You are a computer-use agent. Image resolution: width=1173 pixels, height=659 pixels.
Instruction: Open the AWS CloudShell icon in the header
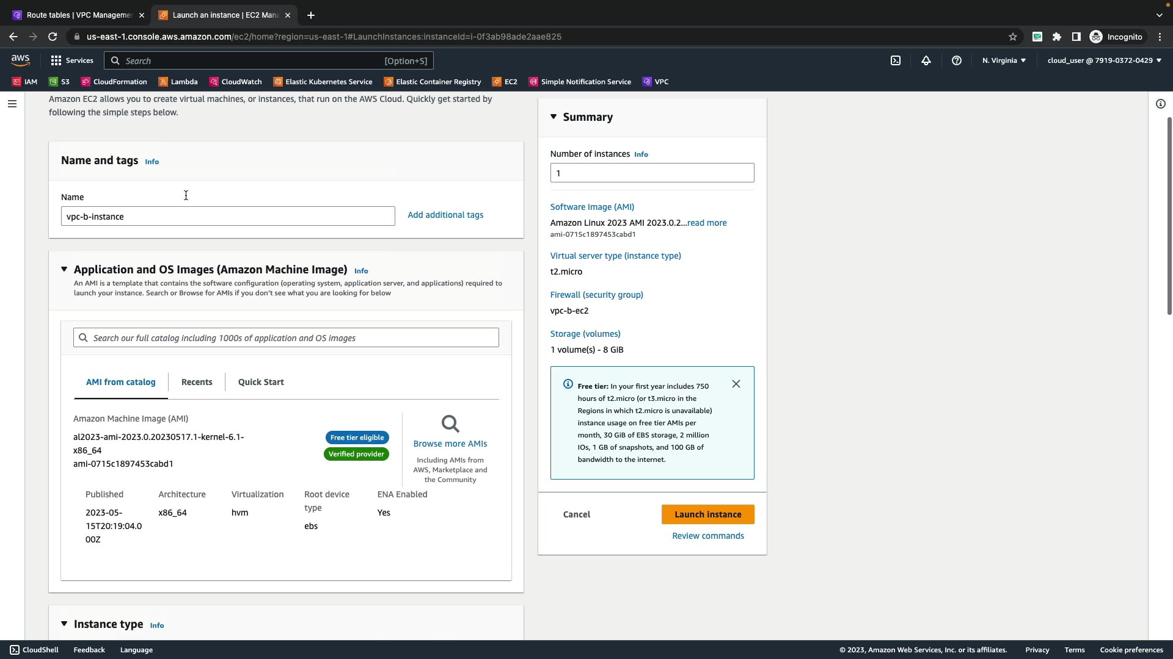pyautogui.click(x=896, y=60)
